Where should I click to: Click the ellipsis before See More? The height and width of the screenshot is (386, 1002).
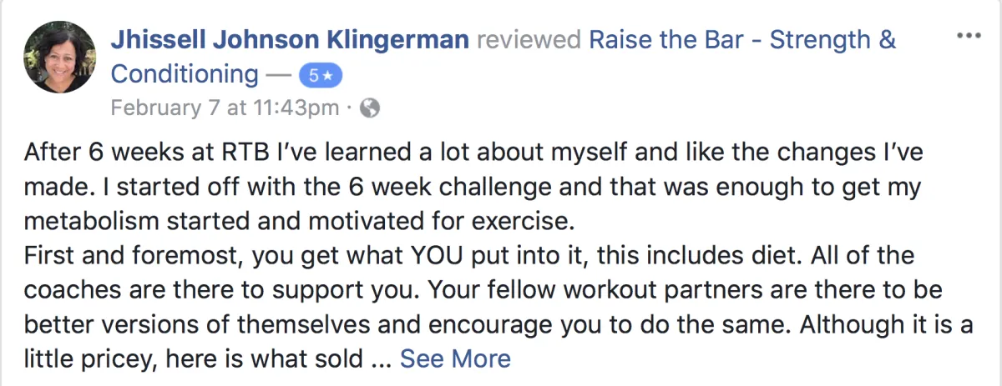pos(380,360)
